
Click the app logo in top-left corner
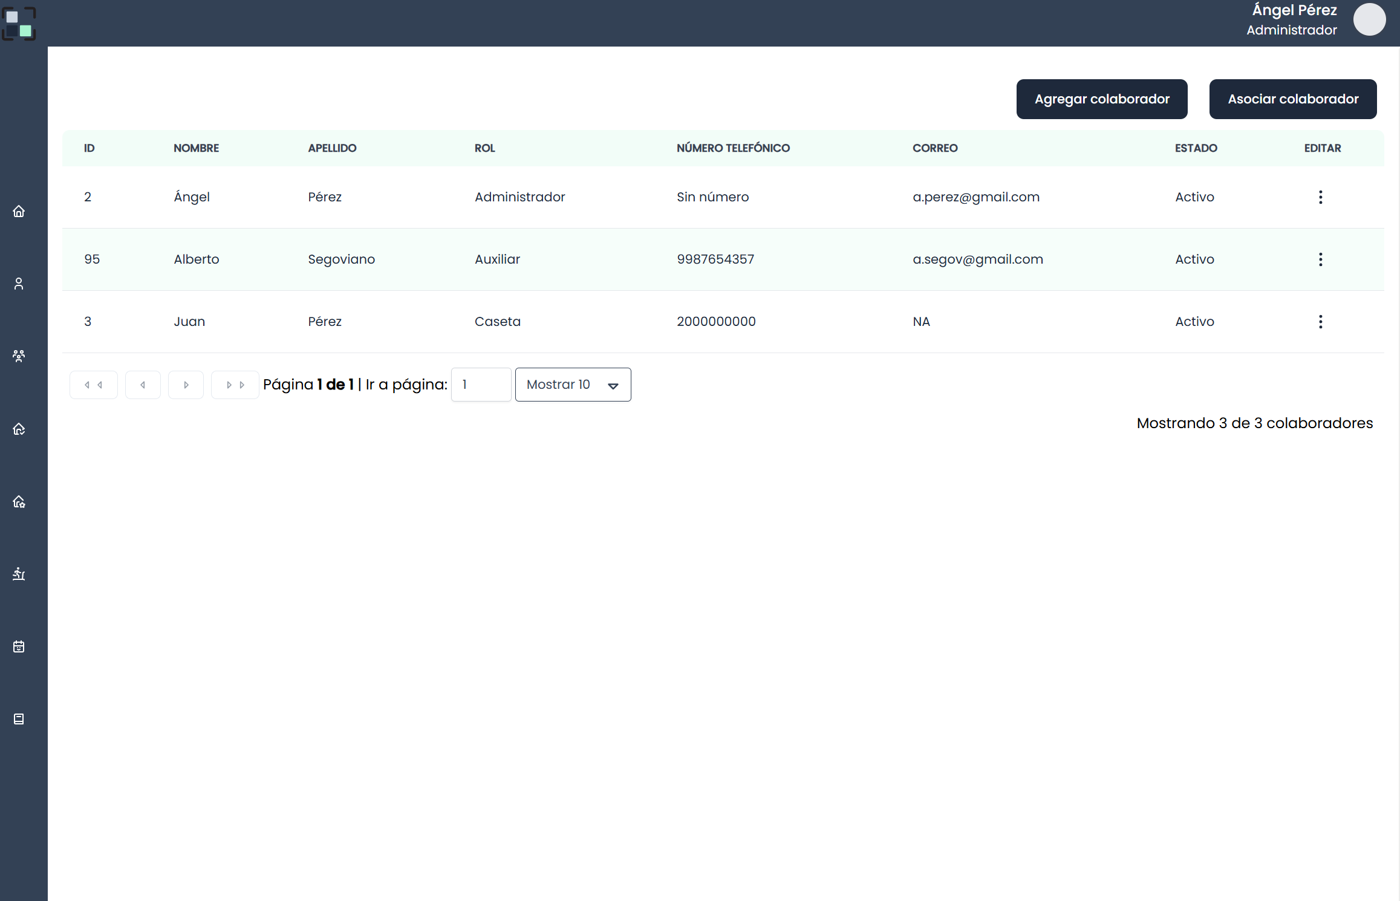19,24
